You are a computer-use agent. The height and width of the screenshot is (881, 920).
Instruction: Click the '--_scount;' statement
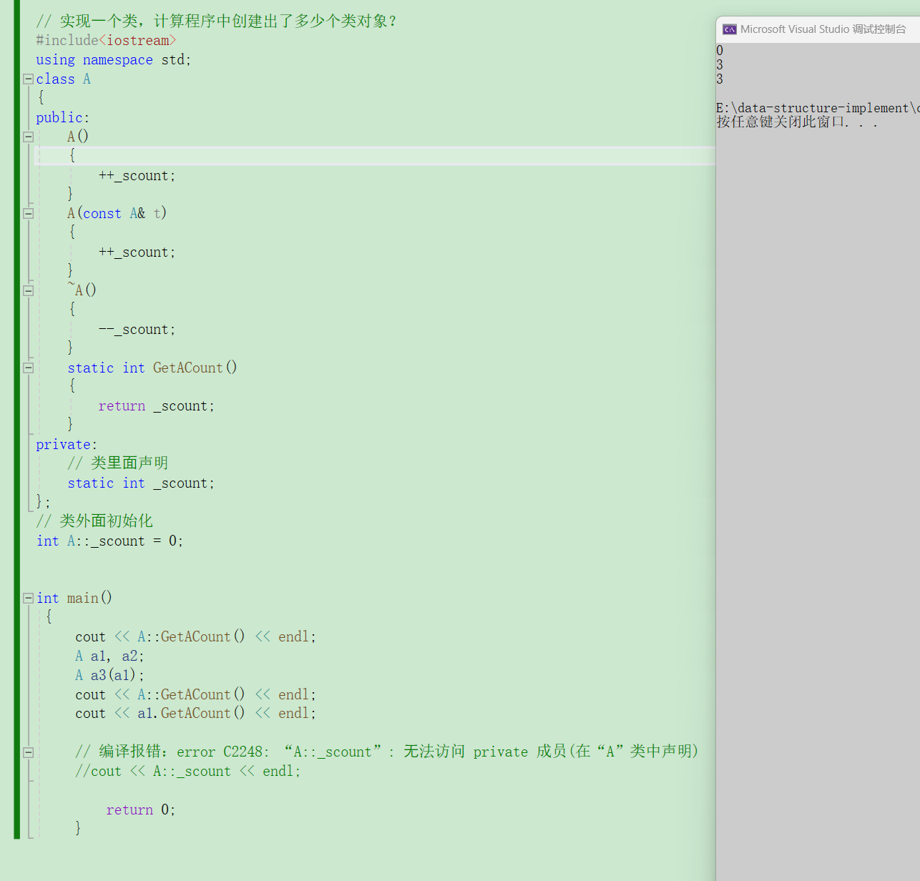click(x=137, y=330)
